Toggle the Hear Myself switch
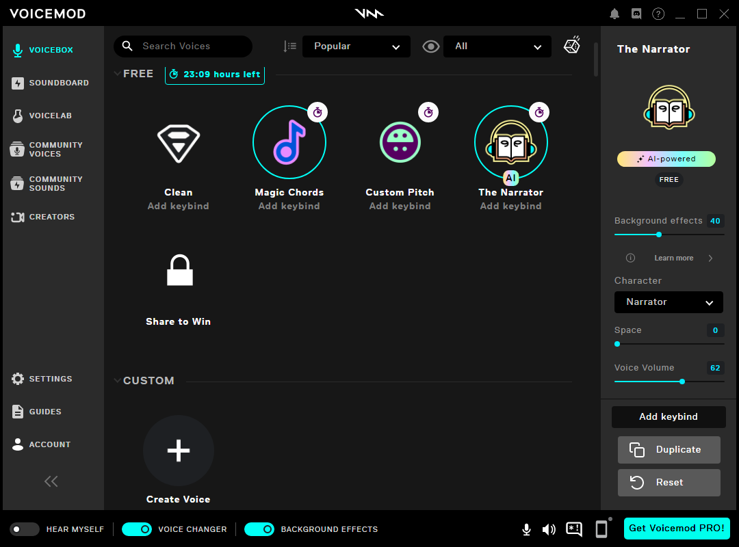The height and width of the screenshot is (547, 739). point(25,529)
